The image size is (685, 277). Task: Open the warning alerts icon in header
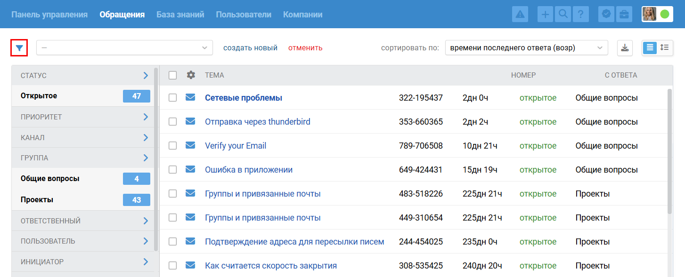click(x=520, y=15)
